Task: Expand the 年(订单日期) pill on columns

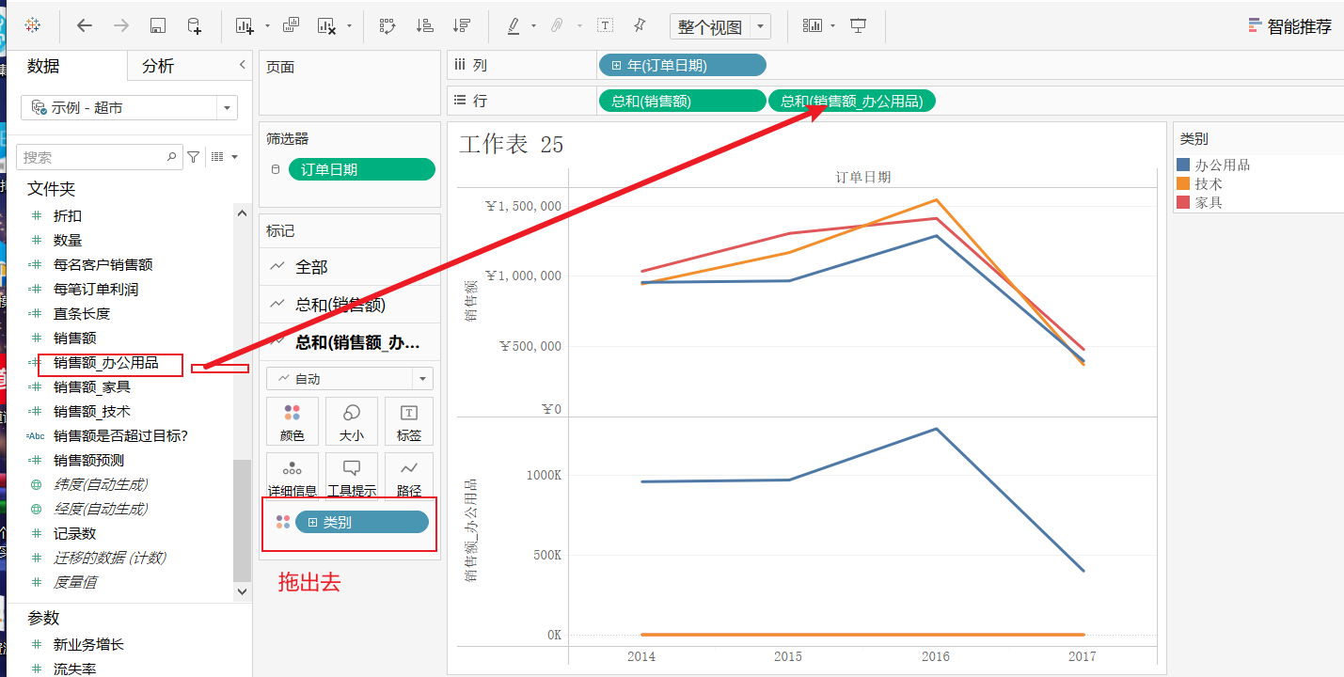Action: (616, 66)
